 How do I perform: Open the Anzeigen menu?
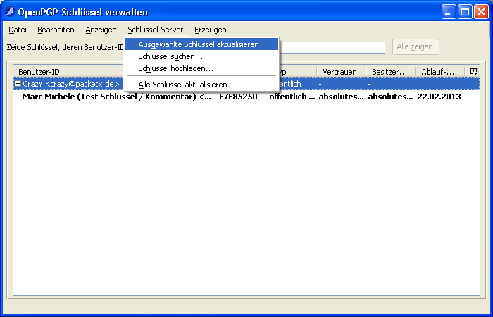tap(101, 30)
